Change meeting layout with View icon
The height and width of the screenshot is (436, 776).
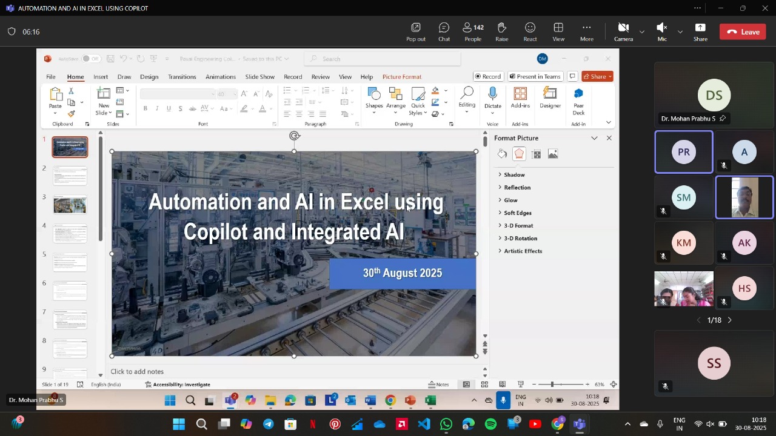click(x=558, y=31)
